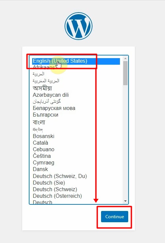Viewport: 165px width, 243px height.
Task: Click the WordPress logo
Action: tap(79, 26)
